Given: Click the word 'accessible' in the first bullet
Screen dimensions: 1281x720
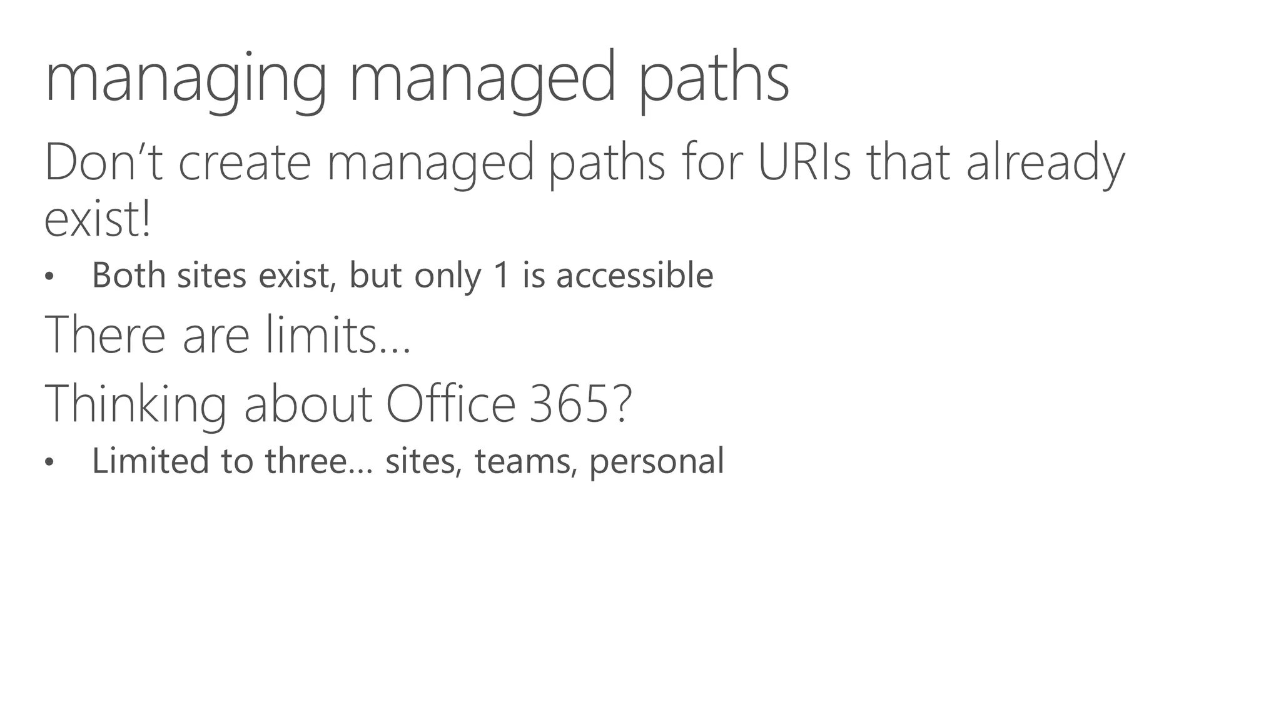Looking at the screenshot, I should coord(634,275).
